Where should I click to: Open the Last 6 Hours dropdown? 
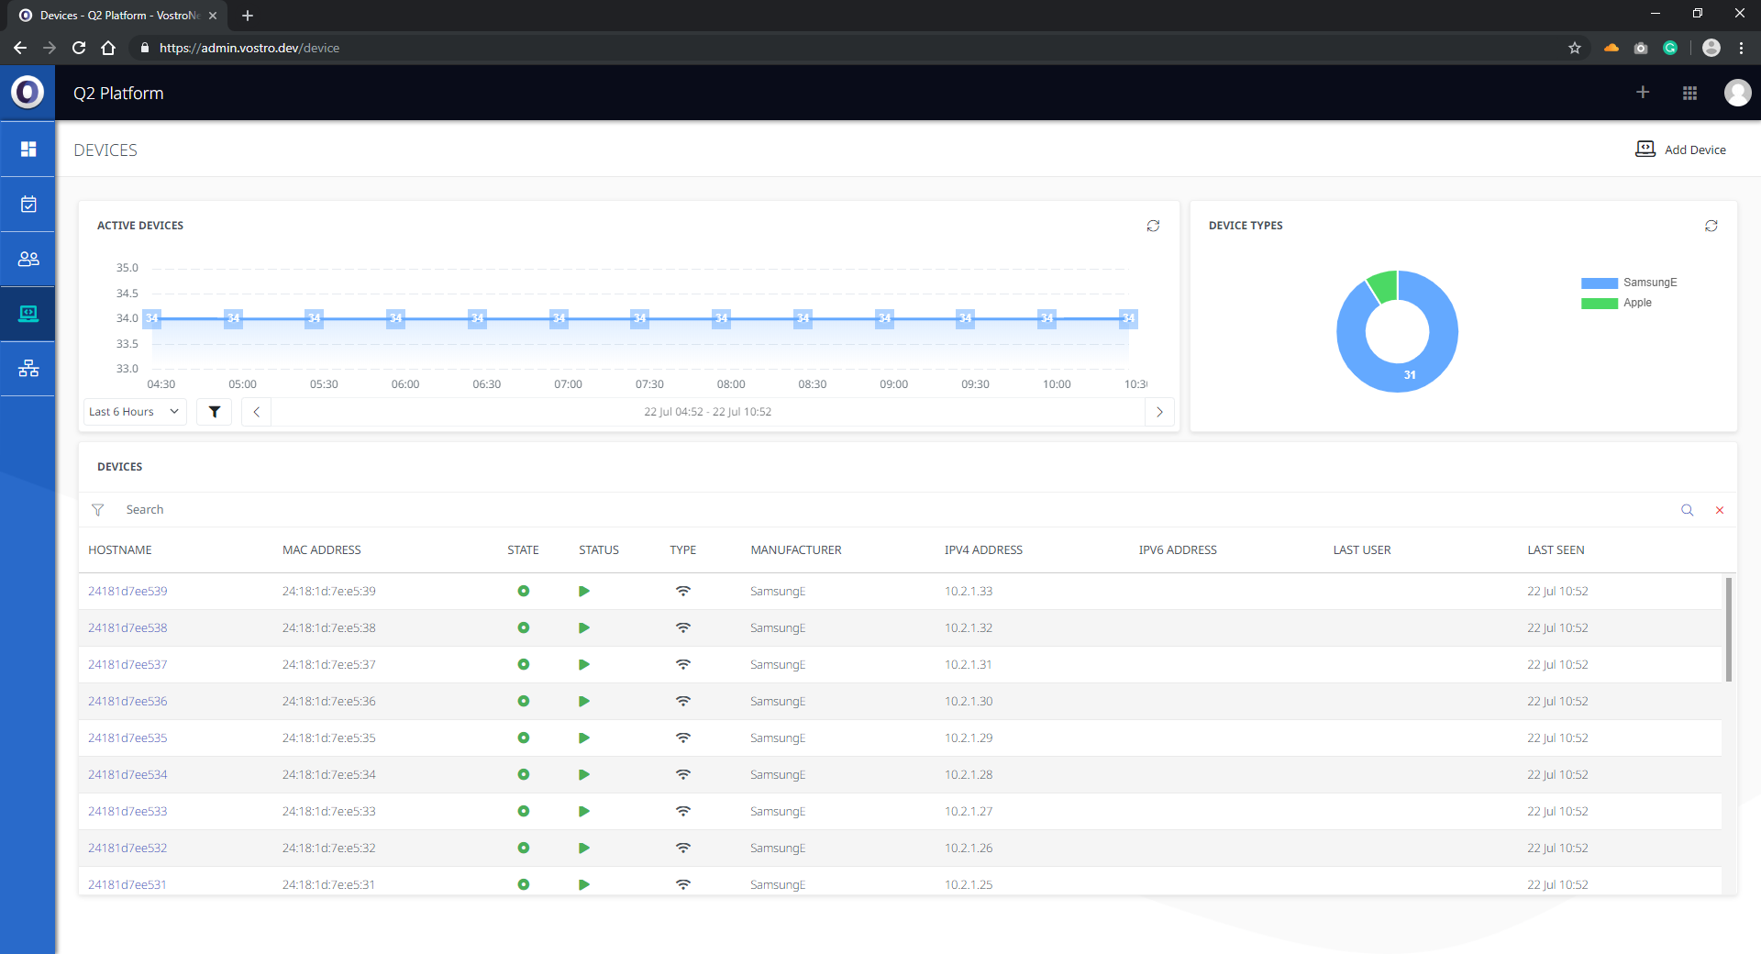[x=134, y=412]
